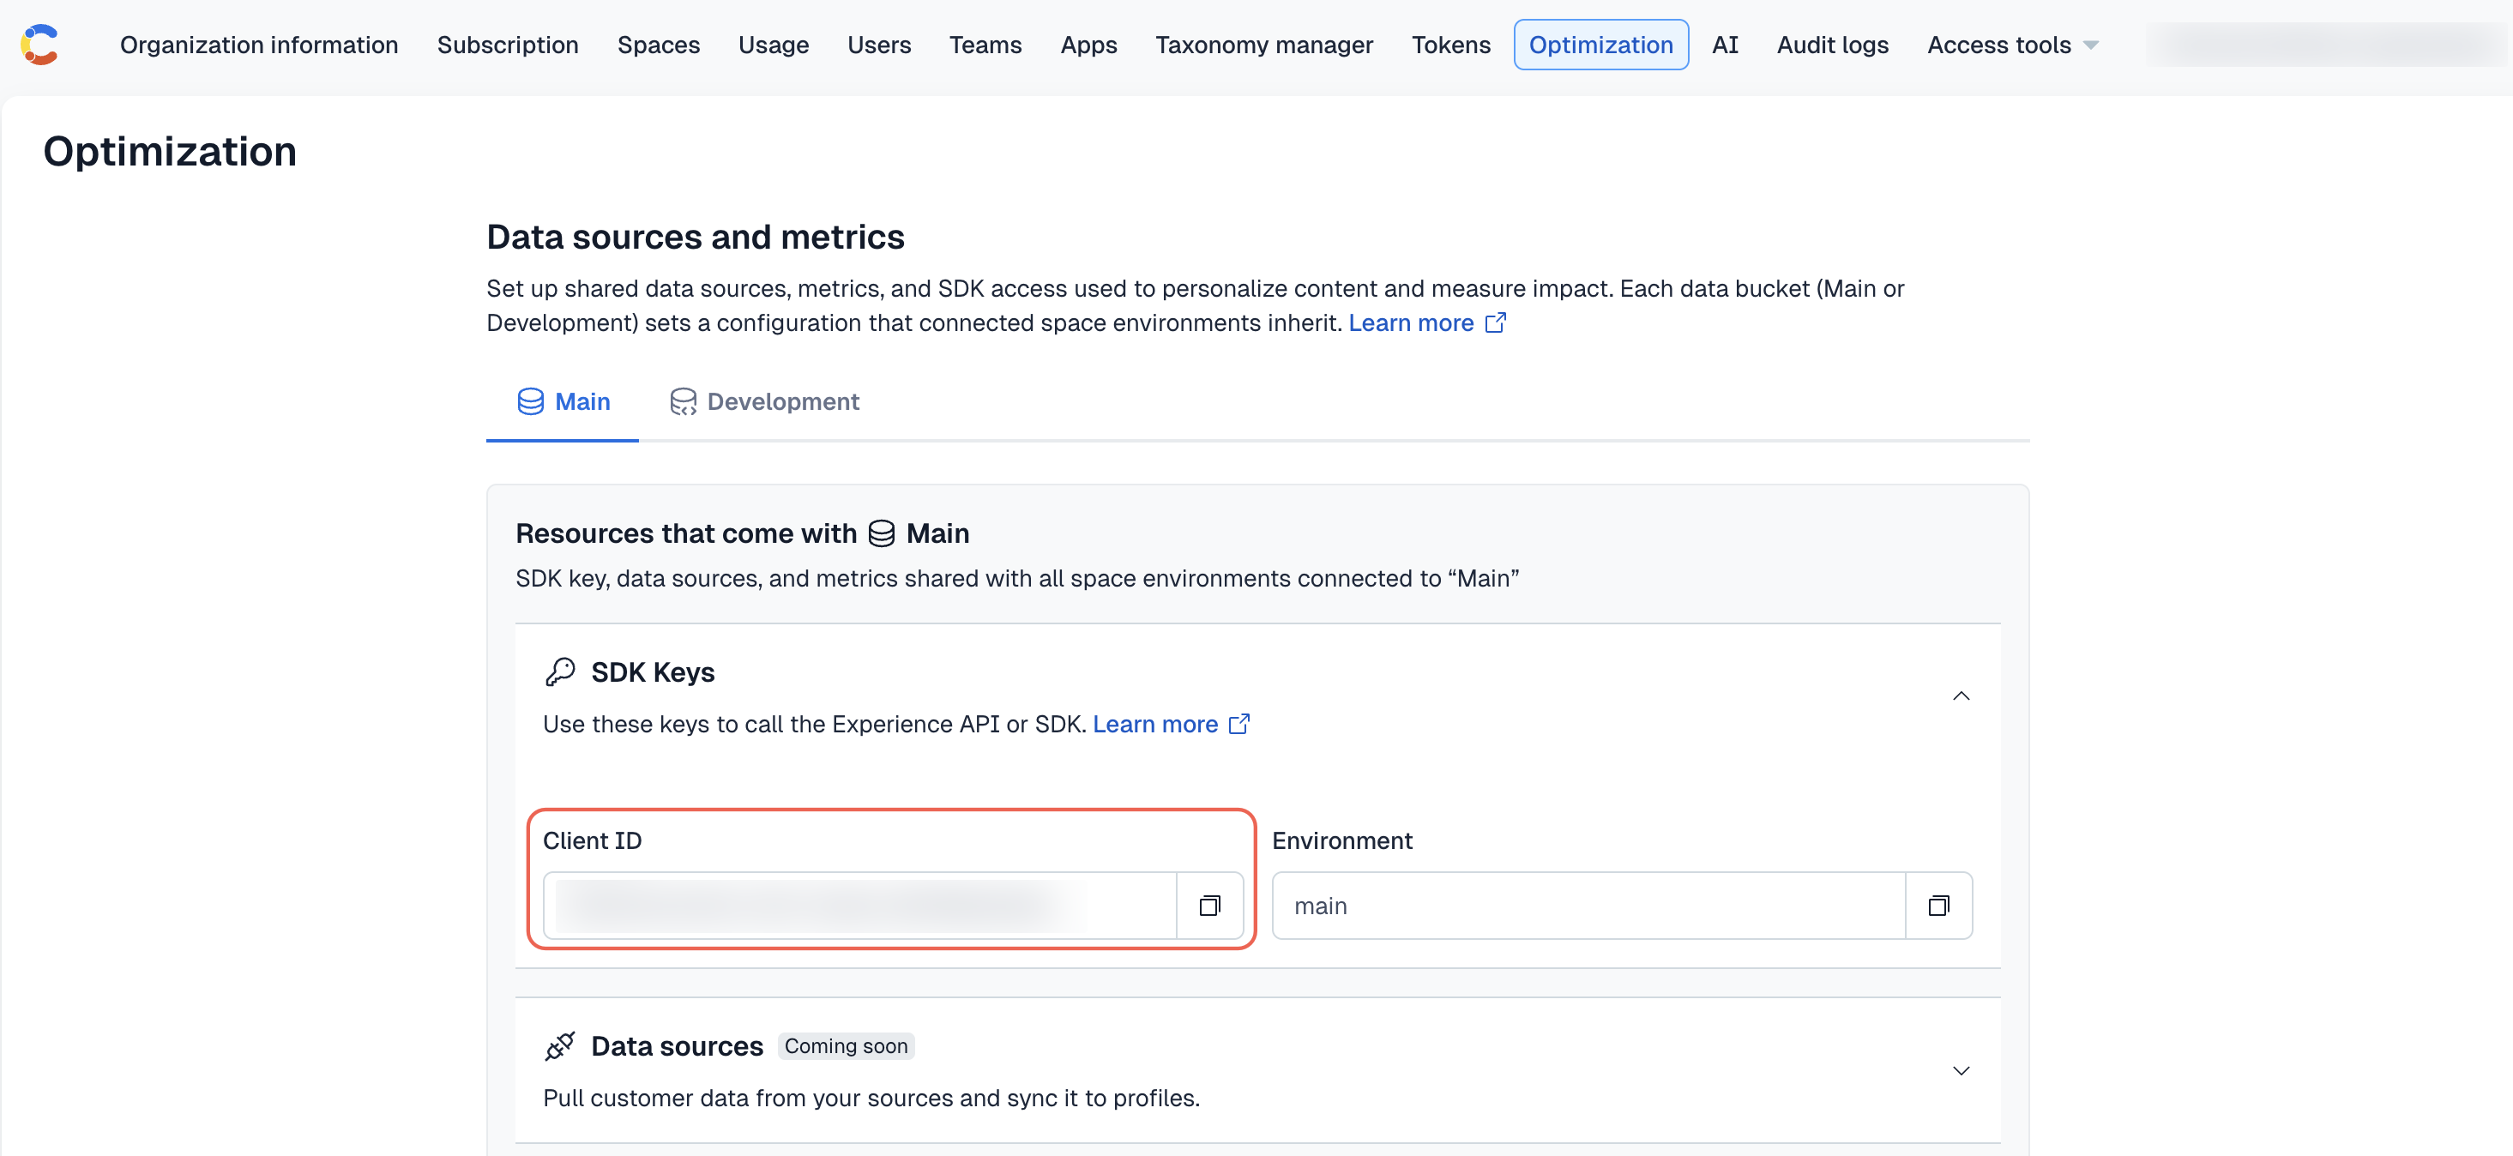The height and width of the screenshot is (1156, 2513).
Task: Click the Environment input field
Action: click(x=1588, y=906)
